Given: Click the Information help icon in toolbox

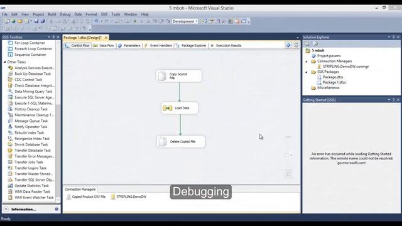Looking at the screenshot, I should click(57, 209).
